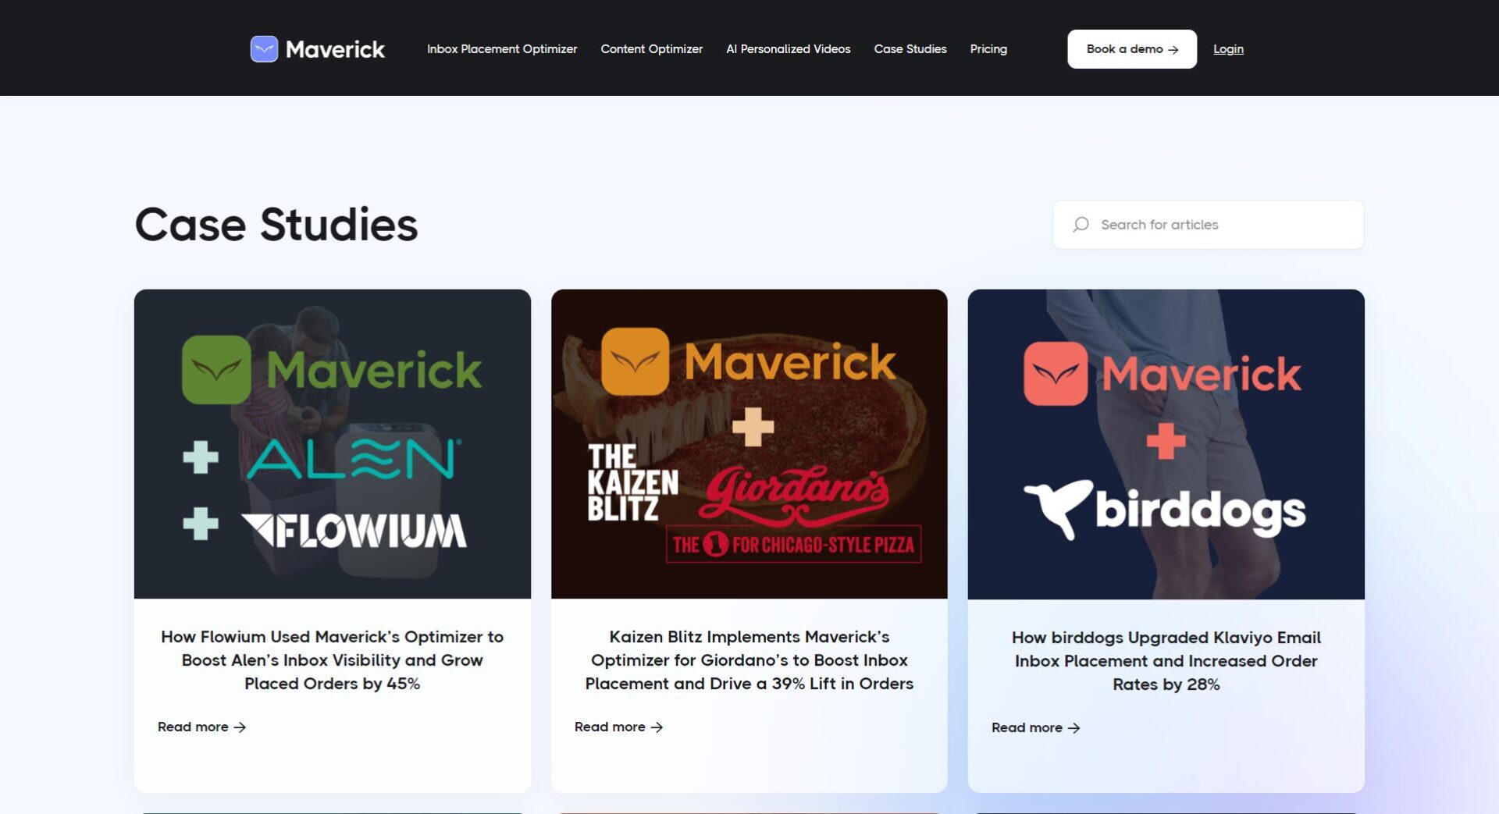Open Content Optimizer in navigation
Image resolution: width=1499 pixels, height=814 pixels.
click(x=651, y=49)
